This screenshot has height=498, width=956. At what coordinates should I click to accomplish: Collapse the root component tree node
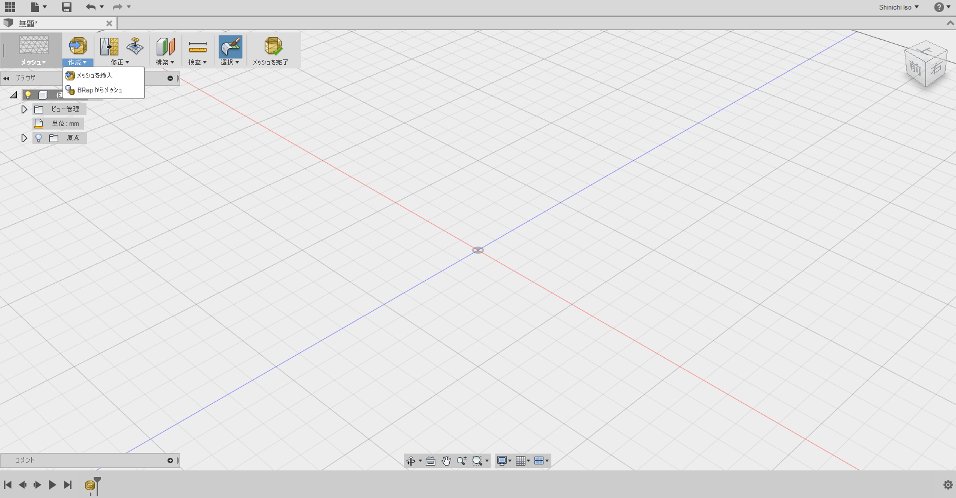[13, 95]
